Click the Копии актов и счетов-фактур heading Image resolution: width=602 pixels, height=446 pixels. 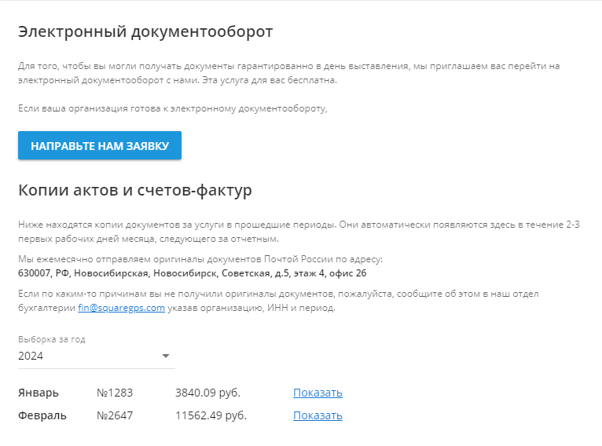pos(134,190)
